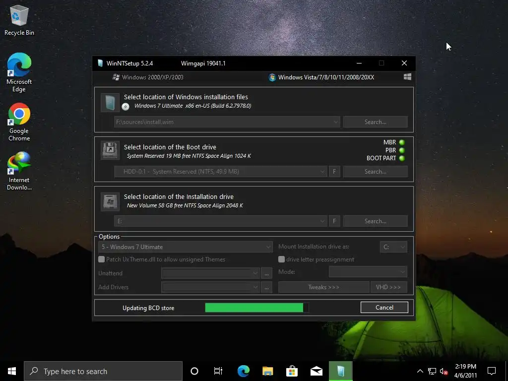Browse for Unattend file with ... button
The image size is (508, 381).
click(266, 273)
